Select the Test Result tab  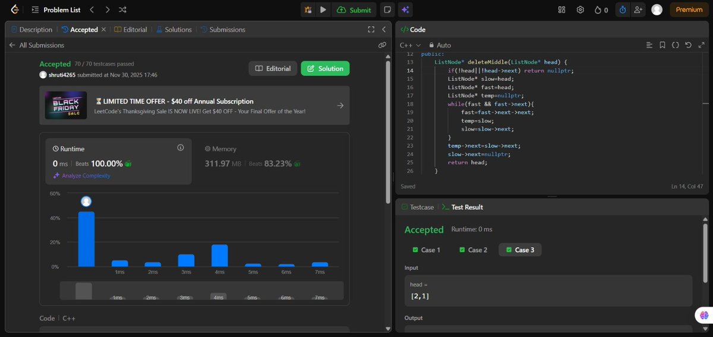(x=462, y=207)
